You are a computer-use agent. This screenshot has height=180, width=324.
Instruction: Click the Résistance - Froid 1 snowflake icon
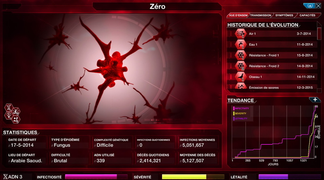pyautogui.click(x=241, y=55)
